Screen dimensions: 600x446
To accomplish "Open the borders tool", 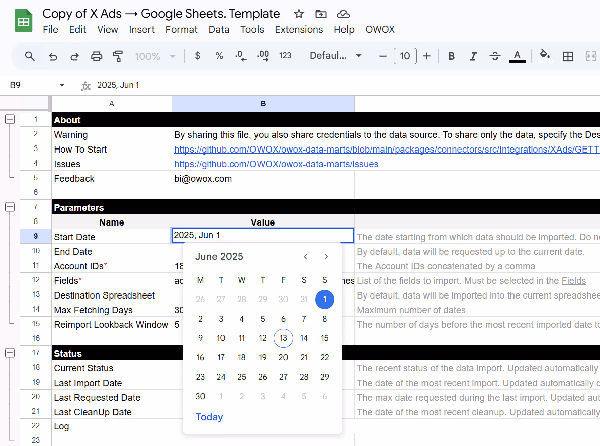I will (568, 56).
